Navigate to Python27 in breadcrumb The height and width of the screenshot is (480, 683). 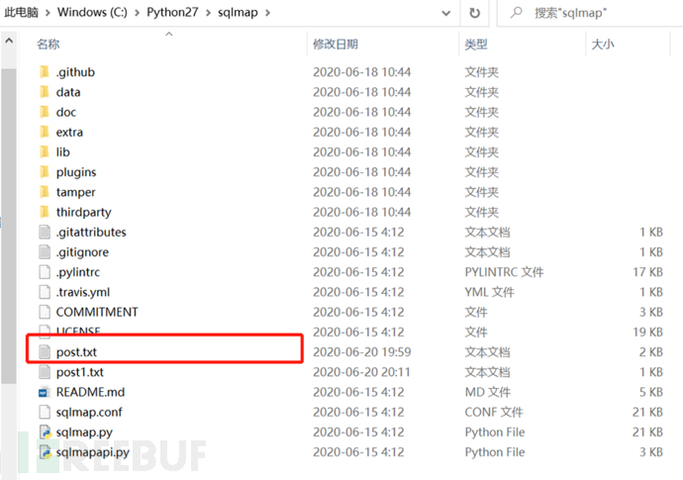(x=172, y=12)
